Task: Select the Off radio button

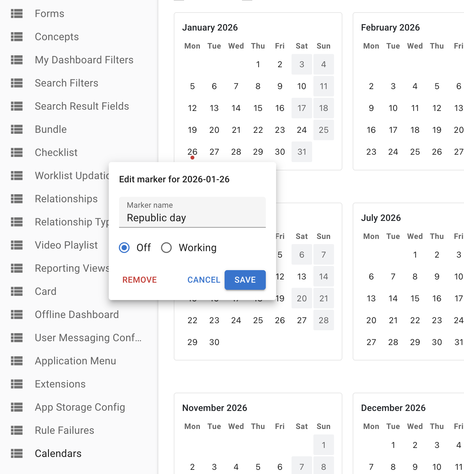Action: coord(124,248)
